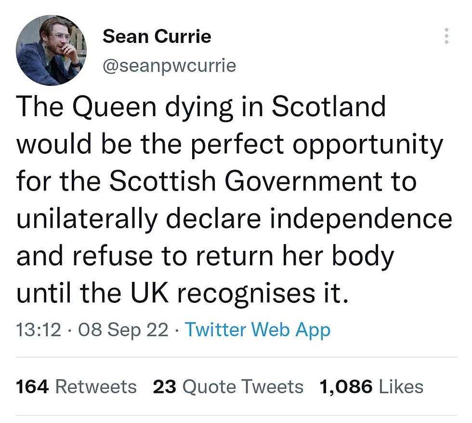
Task: View the 164 Retweets list
Action: (x=76, y=386)
